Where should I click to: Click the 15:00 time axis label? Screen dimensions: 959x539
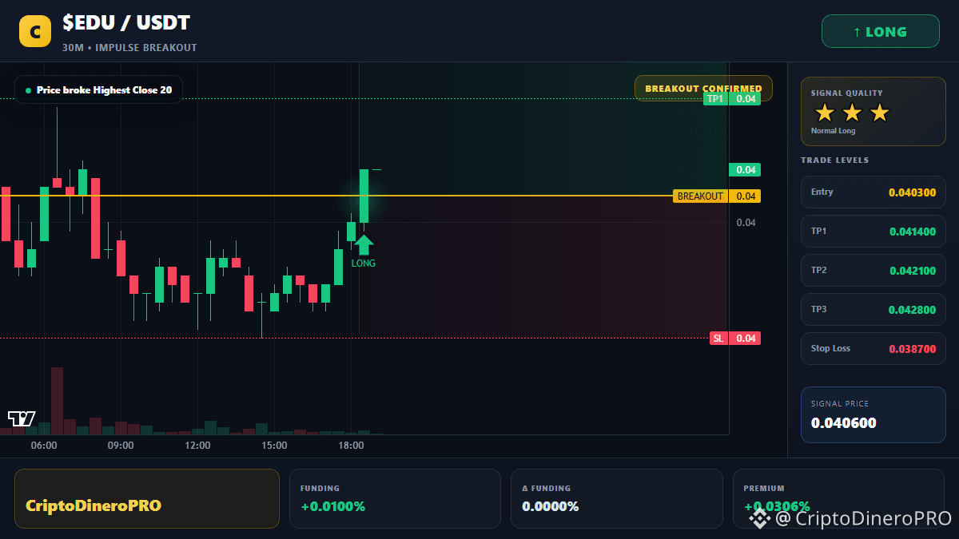274,446
